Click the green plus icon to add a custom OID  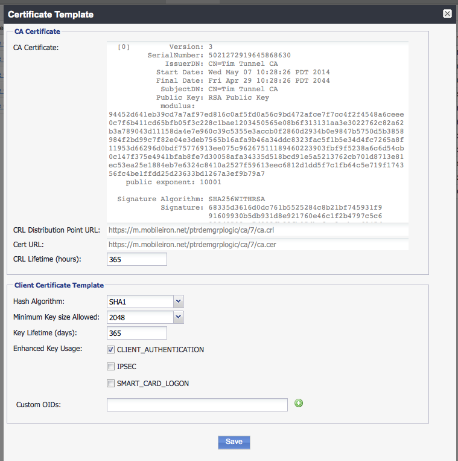pos(299,403)
